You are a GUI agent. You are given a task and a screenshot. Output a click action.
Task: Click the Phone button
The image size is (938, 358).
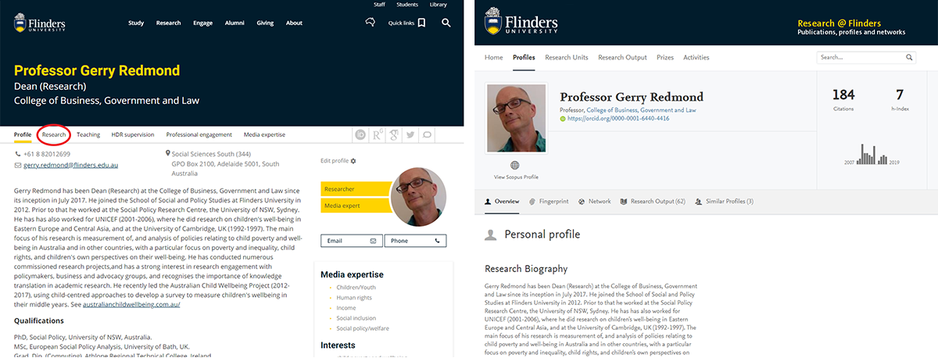(x=415, y=241)
